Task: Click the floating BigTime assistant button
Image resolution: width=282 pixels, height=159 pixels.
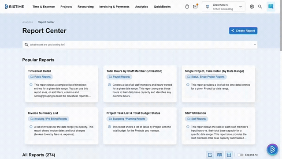Action: tap(272, 149)
